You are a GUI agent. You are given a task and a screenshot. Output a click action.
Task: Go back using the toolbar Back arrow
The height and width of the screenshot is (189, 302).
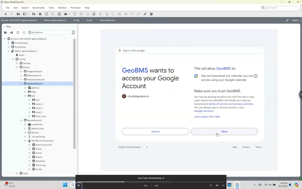pos(6,14)
